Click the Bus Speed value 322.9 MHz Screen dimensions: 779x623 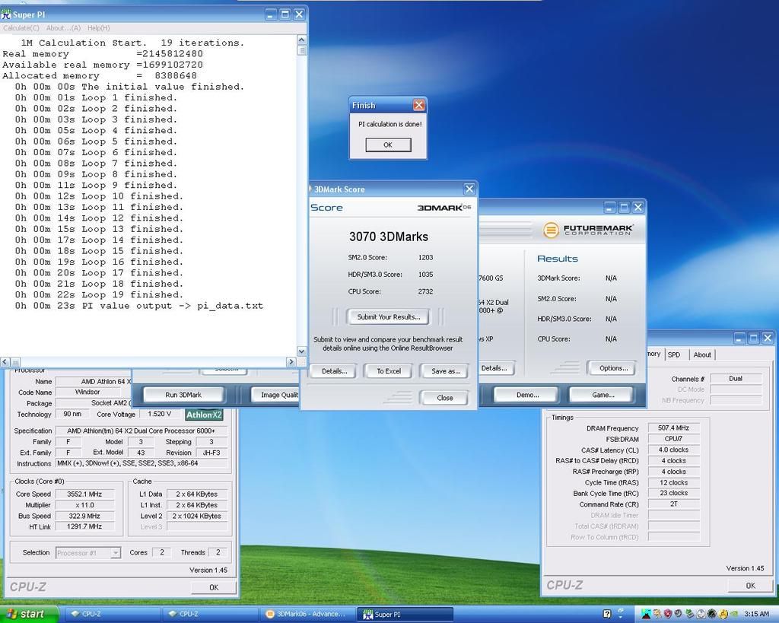(84, 516)
